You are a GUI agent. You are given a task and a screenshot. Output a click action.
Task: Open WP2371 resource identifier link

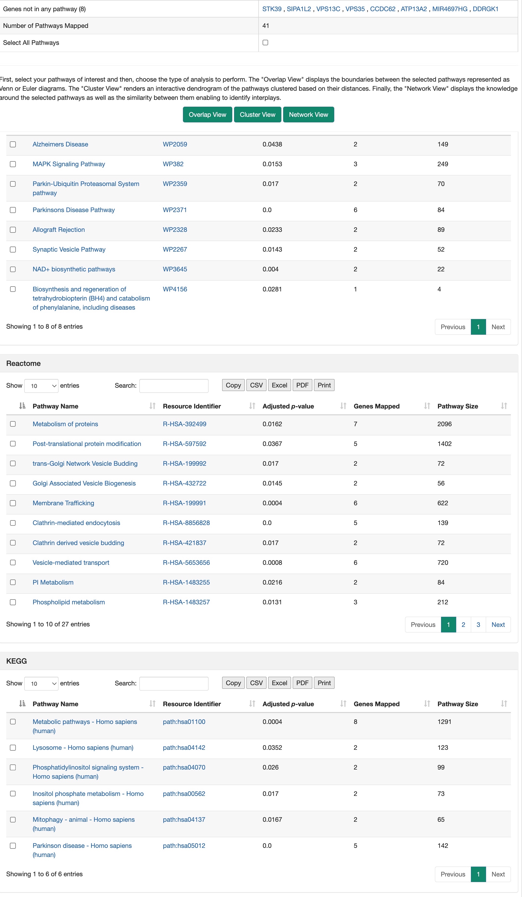click(175, 210)
